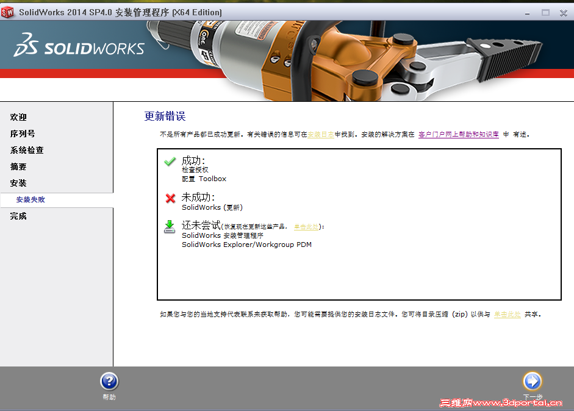This screenshot has height=411, width=574.
Task: Click the 成功 heading text
Action: 193,160
